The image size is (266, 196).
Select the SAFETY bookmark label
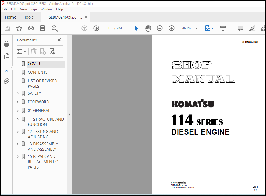34,93
